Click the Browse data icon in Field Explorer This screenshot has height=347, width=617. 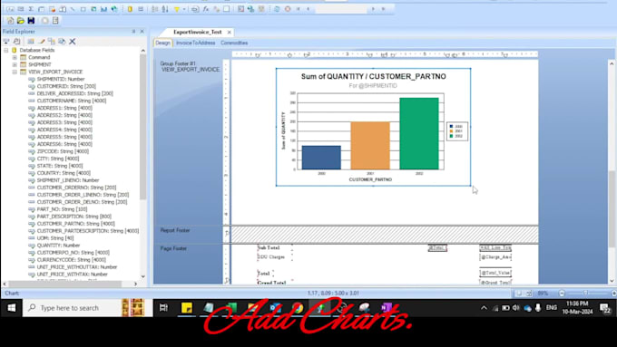coord(17,42)
